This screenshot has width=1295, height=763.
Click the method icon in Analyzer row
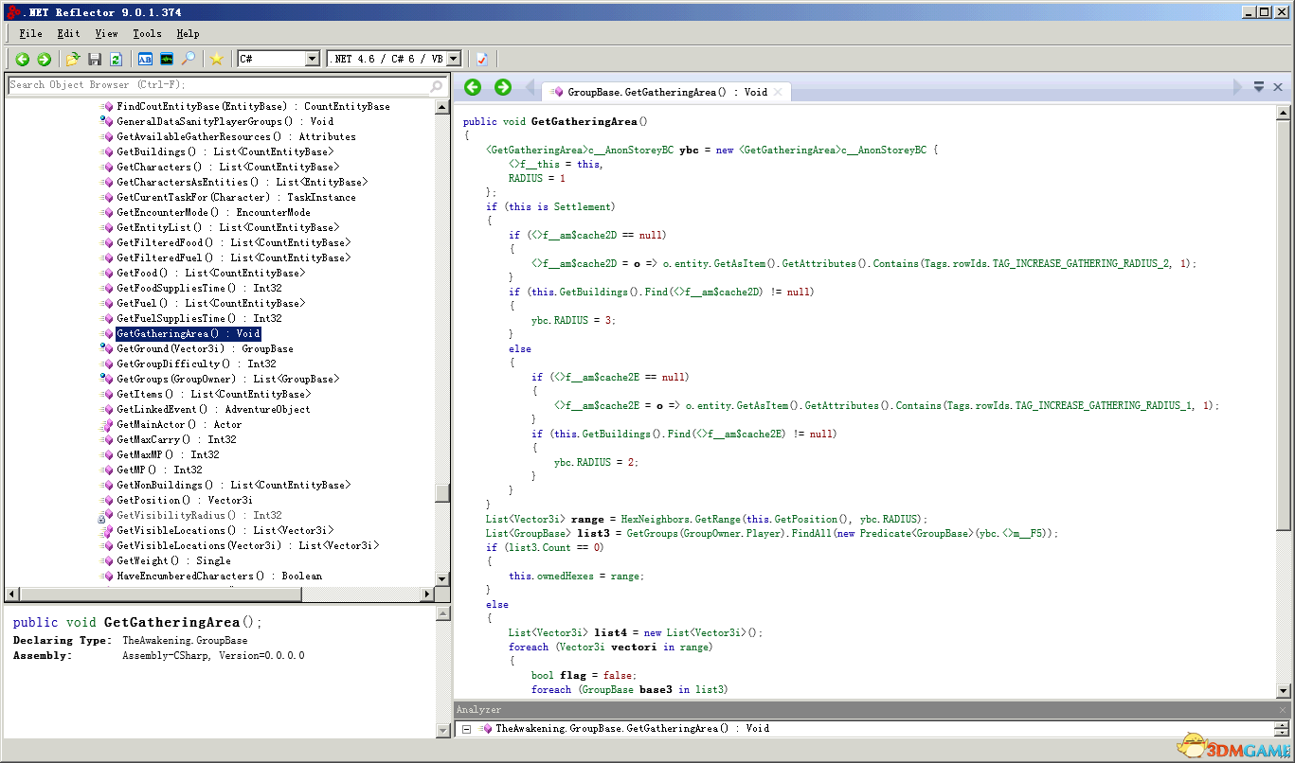pos(485,729)
